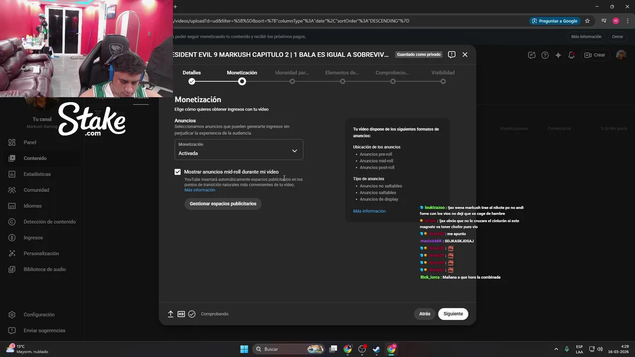This screenshot has height=357, width=635.
Task: Click the Atrás button
Action: pyautogui.click(x=425, y=314)
